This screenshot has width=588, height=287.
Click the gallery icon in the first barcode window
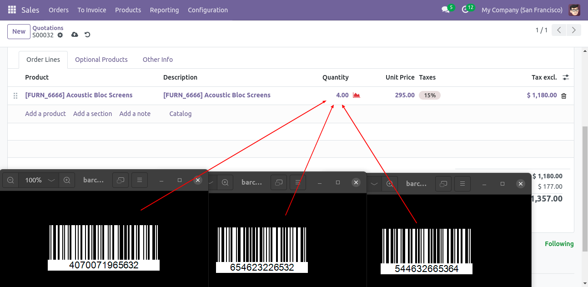click(x=121, y=181)
